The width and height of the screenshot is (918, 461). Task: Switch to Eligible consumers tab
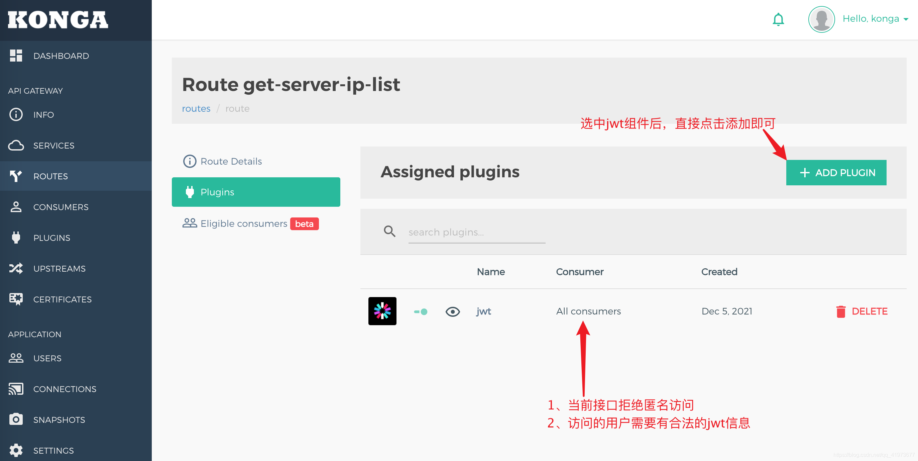click(244, 223)
